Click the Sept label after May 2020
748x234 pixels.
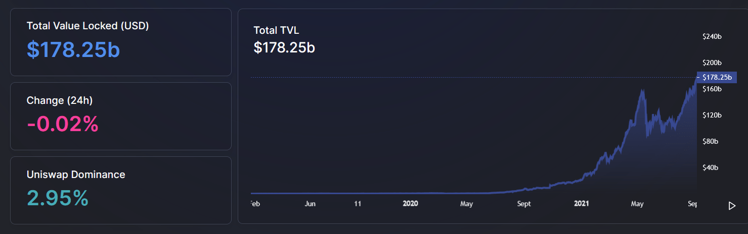(x=524, y=204)
